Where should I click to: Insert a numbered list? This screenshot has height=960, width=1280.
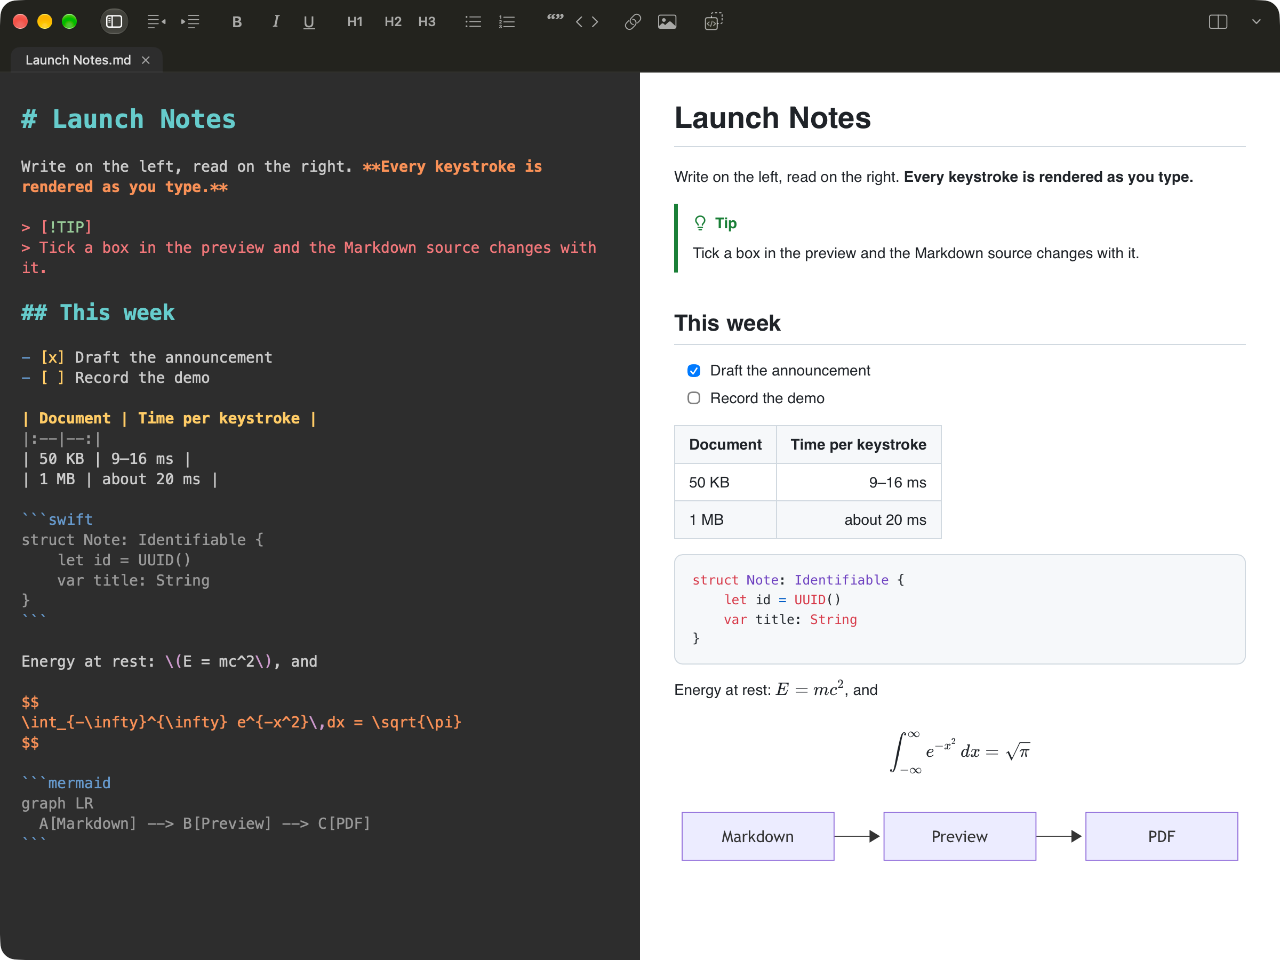(x=507, y=22)
